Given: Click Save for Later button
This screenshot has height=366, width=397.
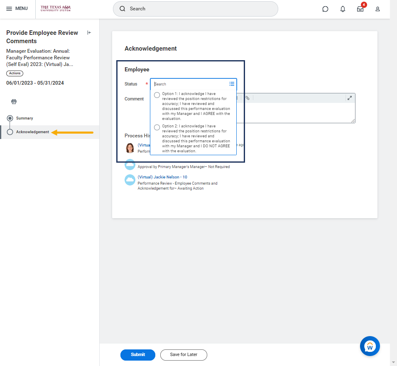Looking at the screenshot, I should 184,355.
